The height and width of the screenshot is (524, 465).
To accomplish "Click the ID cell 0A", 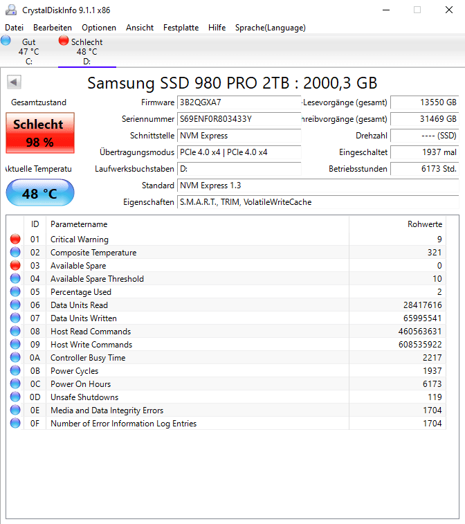I will pyautogui.click(x=35, y=358).
